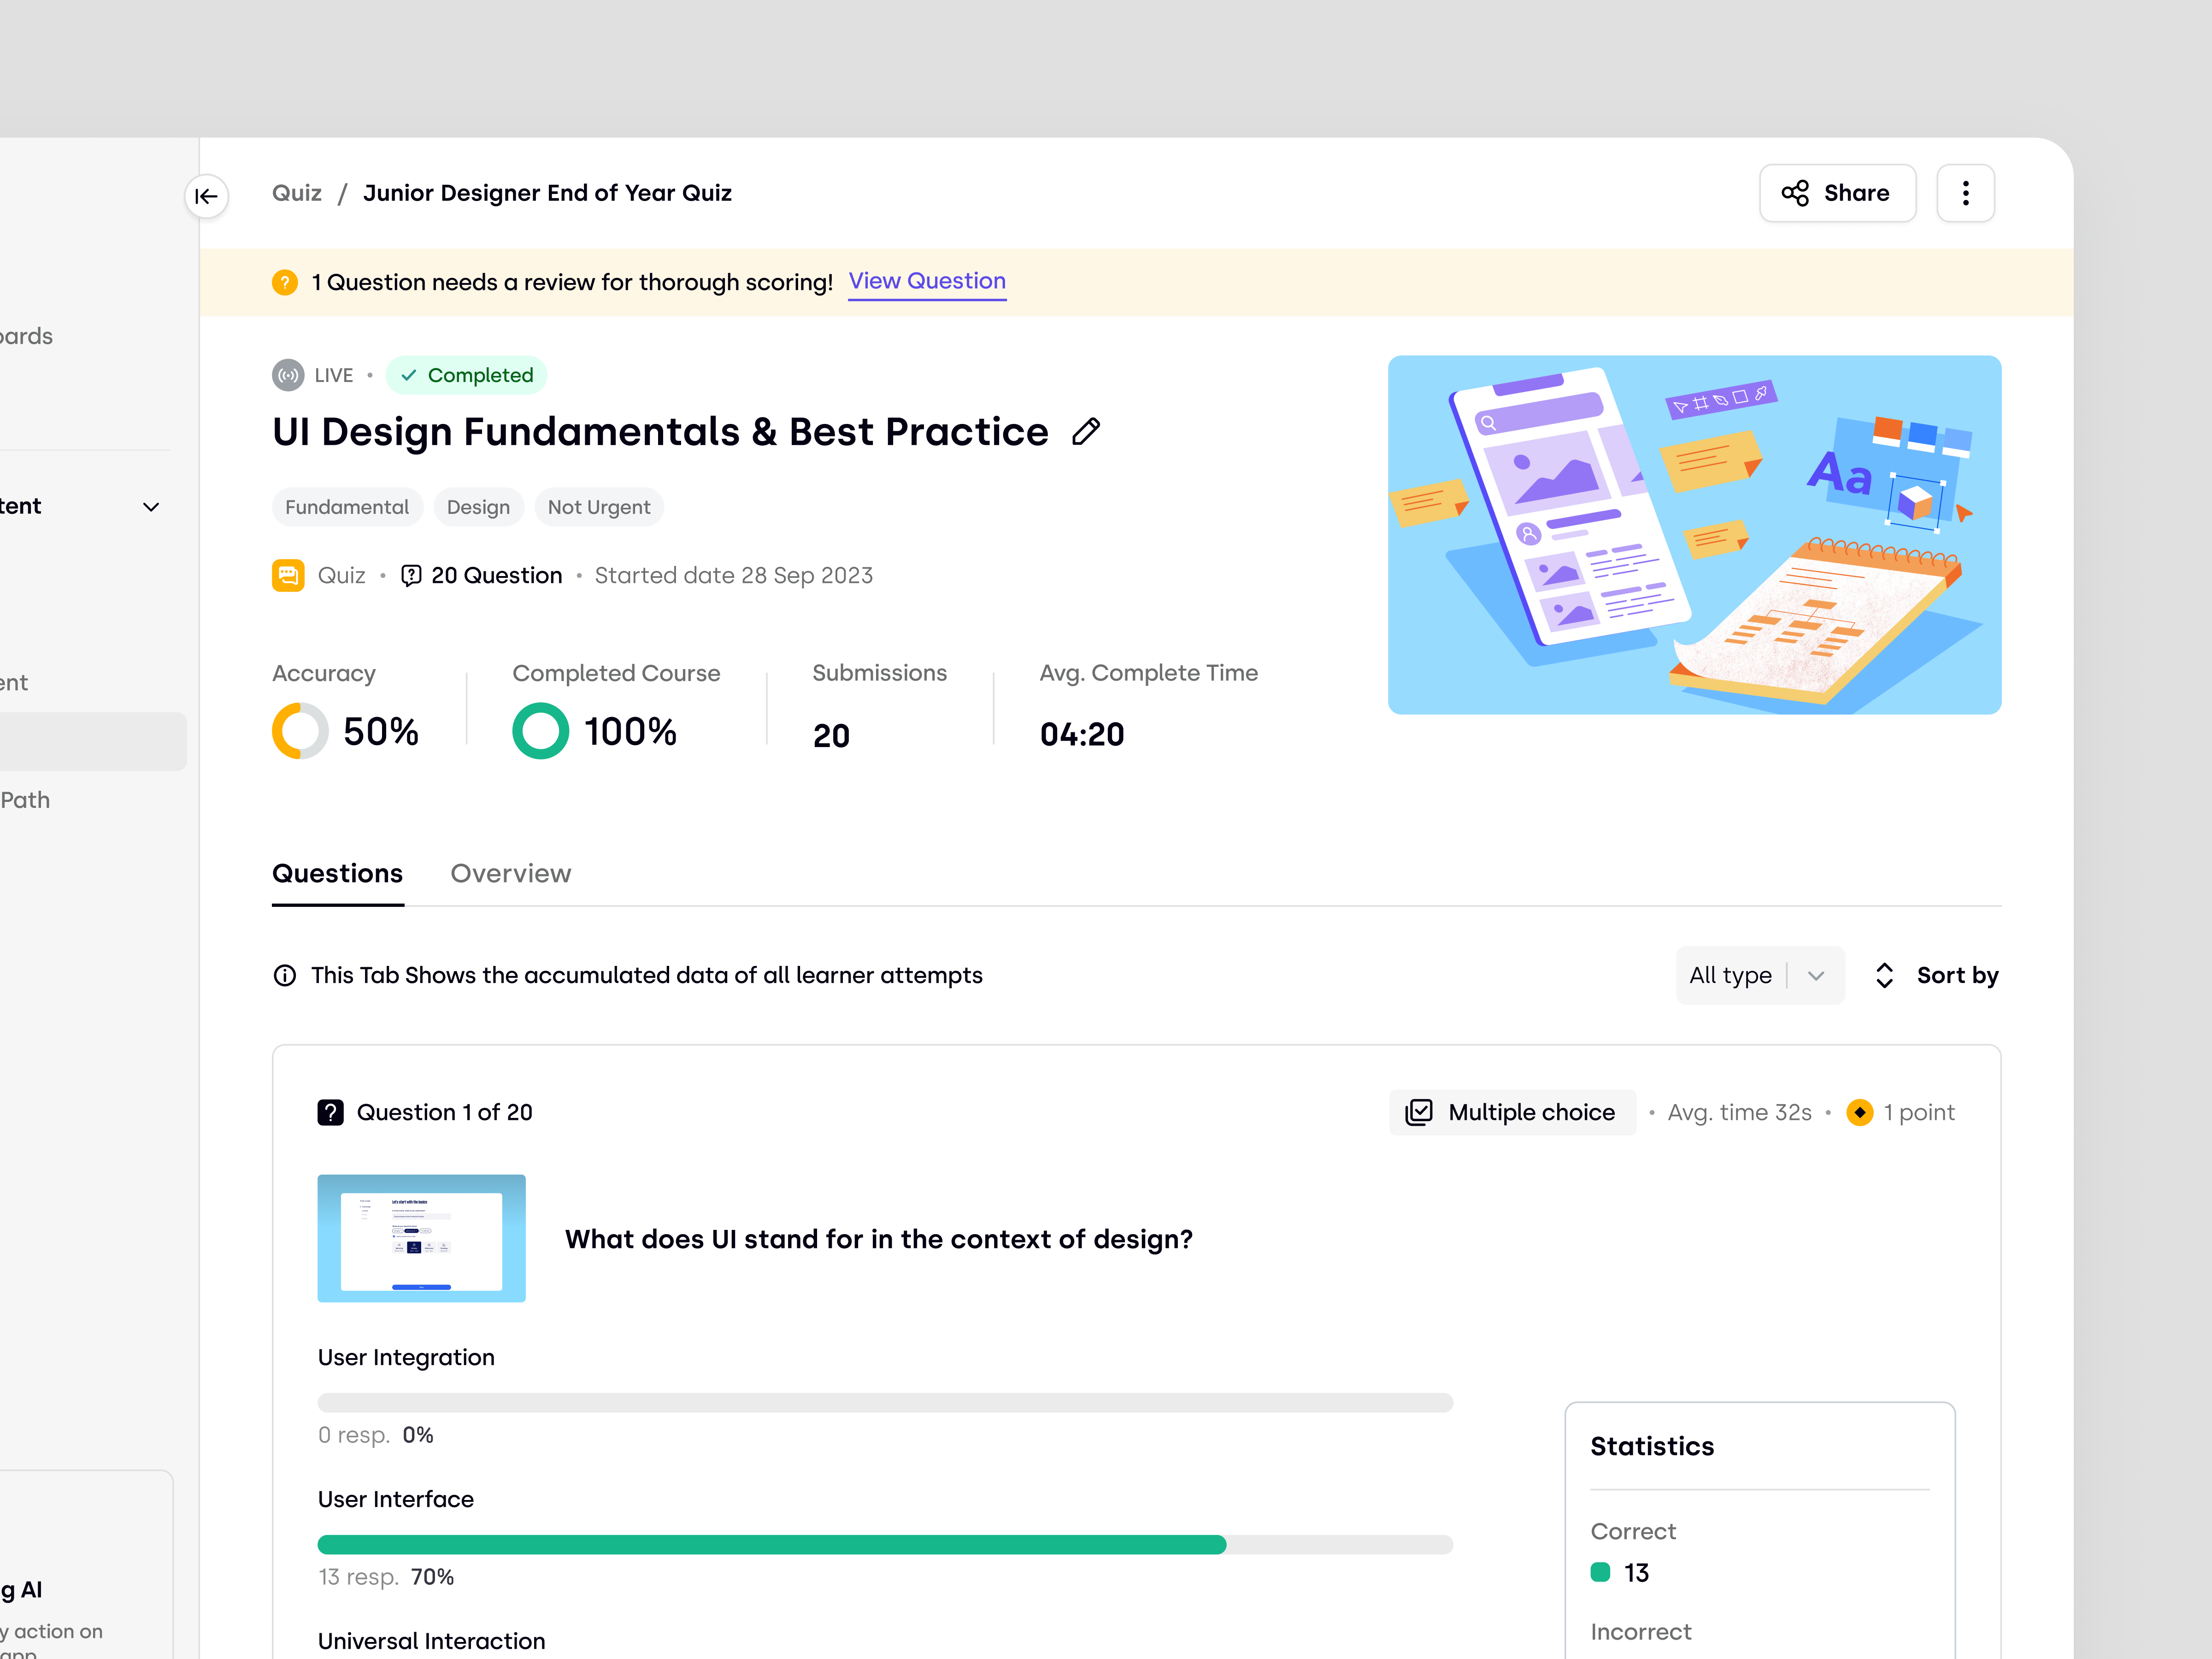2212x1659 pixels.
Task: Open the Question 1 thumbnail image
Action: 421,1238
